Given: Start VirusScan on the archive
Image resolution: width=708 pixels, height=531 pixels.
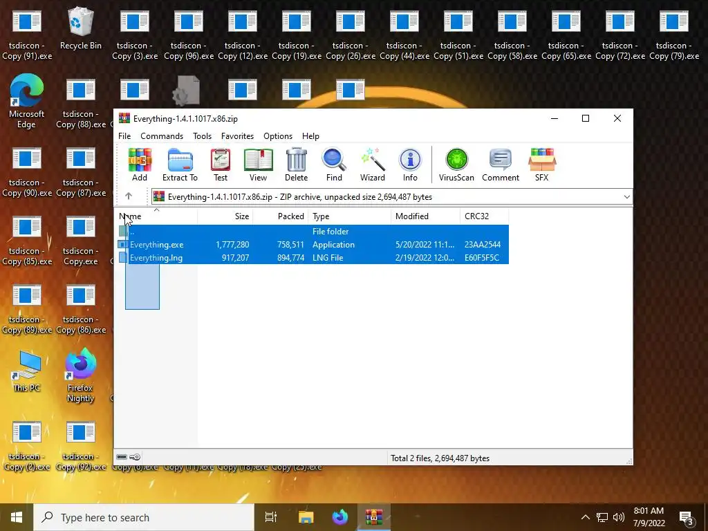Looking at the screenshot, I should pos(456,165).
